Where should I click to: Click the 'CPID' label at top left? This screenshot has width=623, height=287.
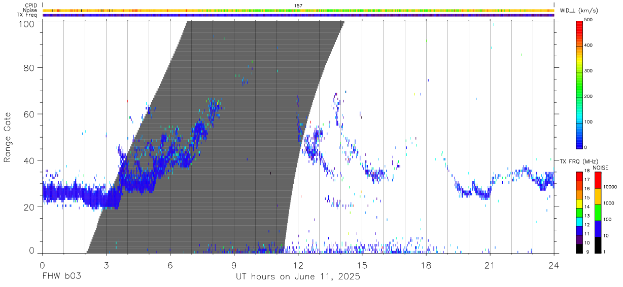point(31,6)
